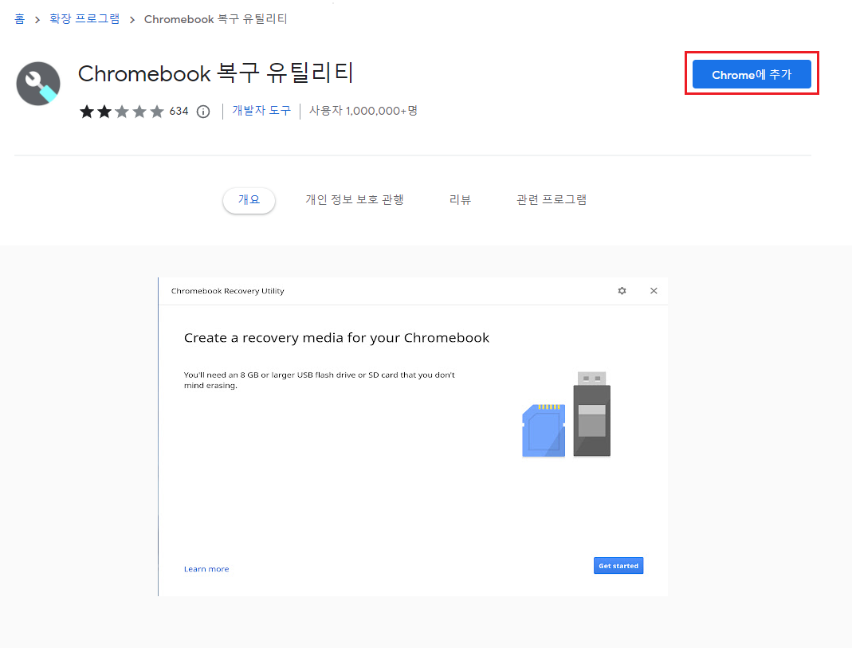Close the Chromebook Recovery Utility preview window
Screen dimensions: 852x648
654,291
